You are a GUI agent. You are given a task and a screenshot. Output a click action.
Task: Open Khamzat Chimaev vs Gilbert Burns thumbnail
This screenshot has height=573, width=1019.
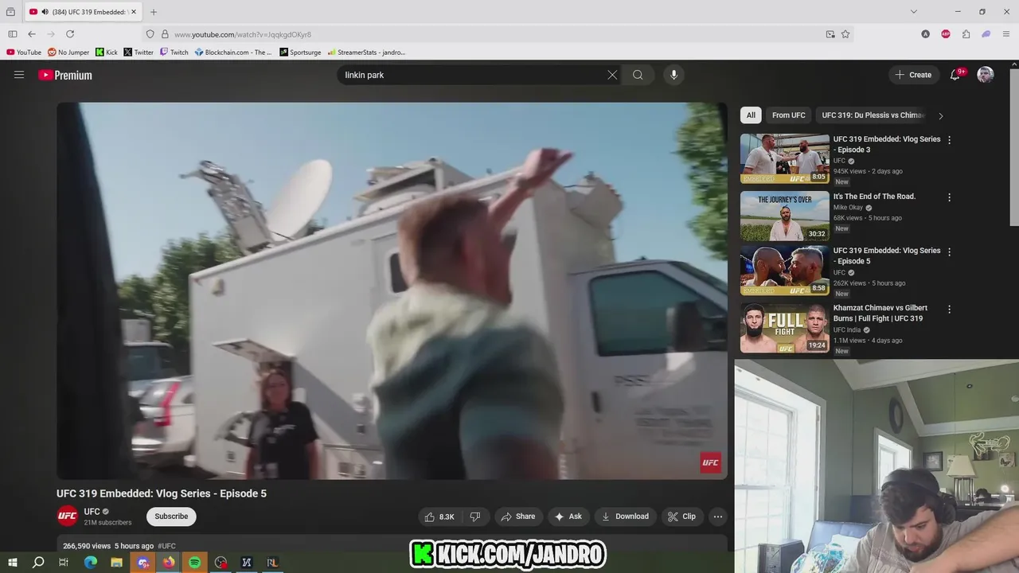point(785,327)
